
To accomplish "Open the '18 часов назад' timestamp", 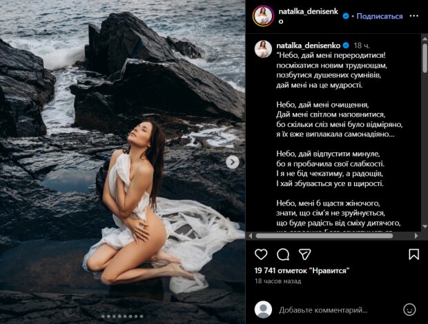I will (x=276, y=281).
